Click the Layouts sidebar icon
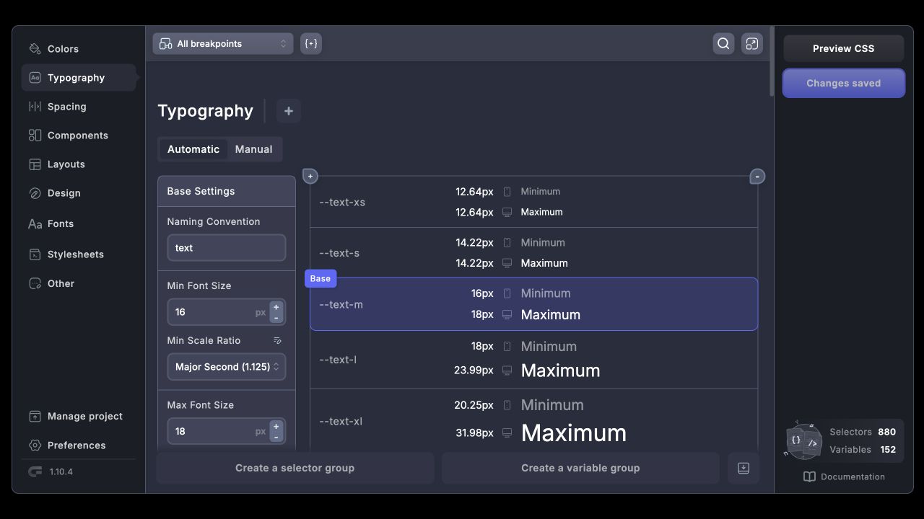Viewport: 924px width, 519px height. [x=35, y=164]
